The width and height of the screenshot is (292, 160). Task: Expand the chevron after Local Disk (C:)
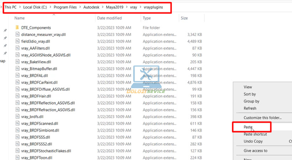(50, 7)
